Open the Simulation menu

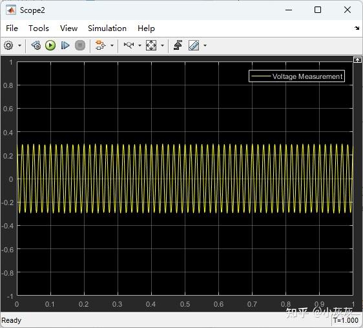[x=107, y=28]
